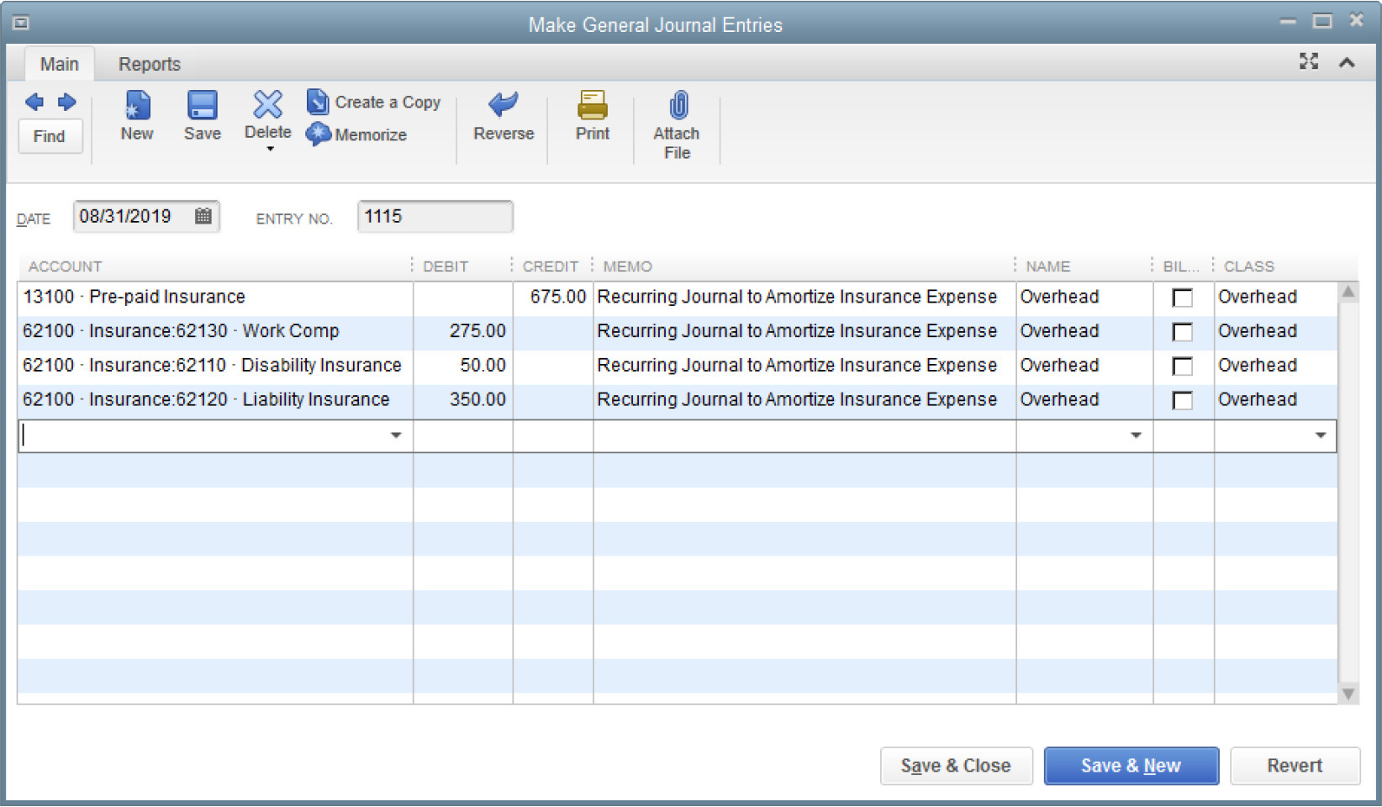
Task: Click the 350.00 debit amount
Action: 477,400
